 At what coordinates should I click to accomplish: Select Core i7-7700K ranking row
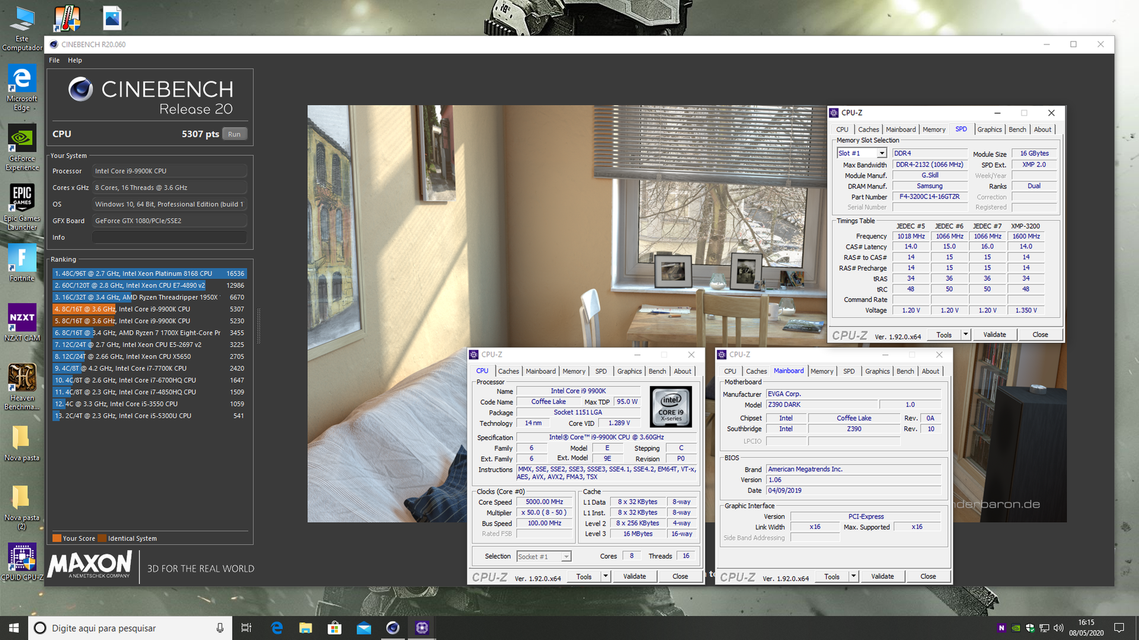click(x=149, y=369)
